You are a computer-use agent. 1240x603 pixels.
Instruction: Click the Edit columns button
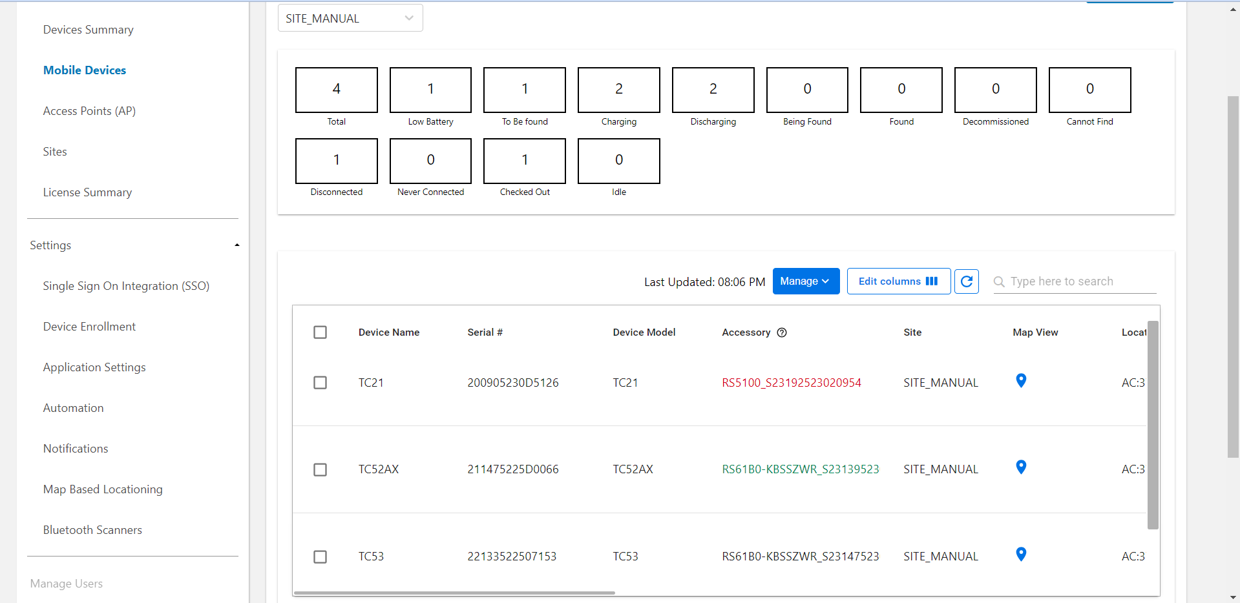[x=899, y=281]
